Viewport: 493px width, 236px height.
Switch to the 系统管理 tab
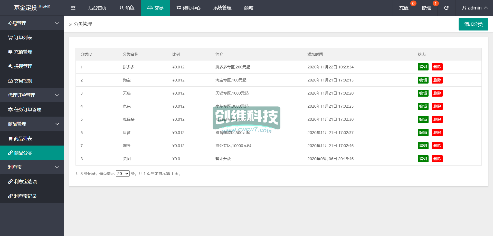point(222,8)
